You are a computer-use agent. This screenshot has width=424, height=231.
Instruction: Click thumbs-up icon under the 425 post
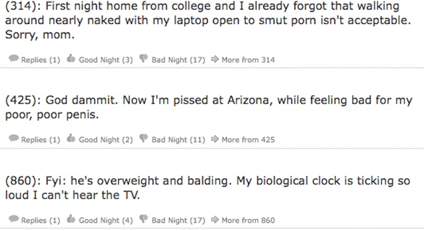[72, 140]
